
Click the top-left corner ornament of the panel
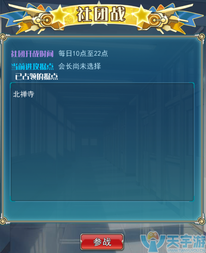pyautogui.click(x=3, y=37)
